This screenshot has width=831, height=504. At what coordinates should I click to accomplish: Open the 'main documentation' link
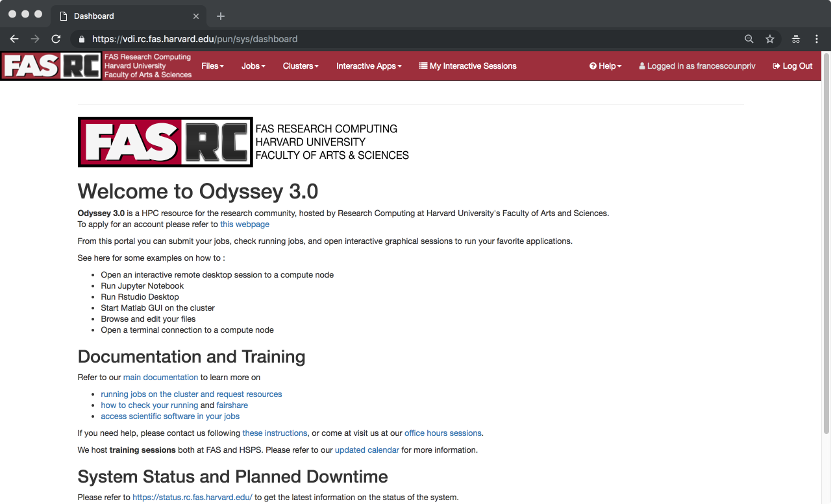[160, 378]
